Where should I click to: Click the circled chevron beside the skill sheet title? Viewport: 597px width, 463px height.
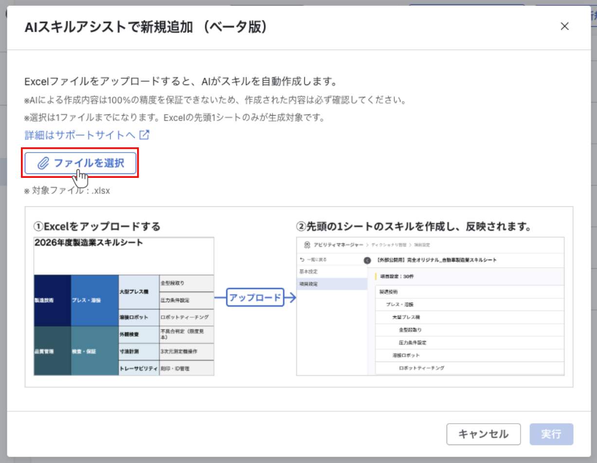(x=368, y=260)
